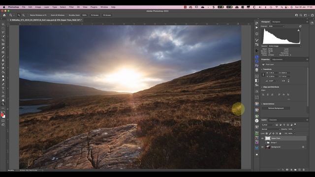315x177 pixels.
Task: Select the Eyedropper tool
Action: click(3, 48)
